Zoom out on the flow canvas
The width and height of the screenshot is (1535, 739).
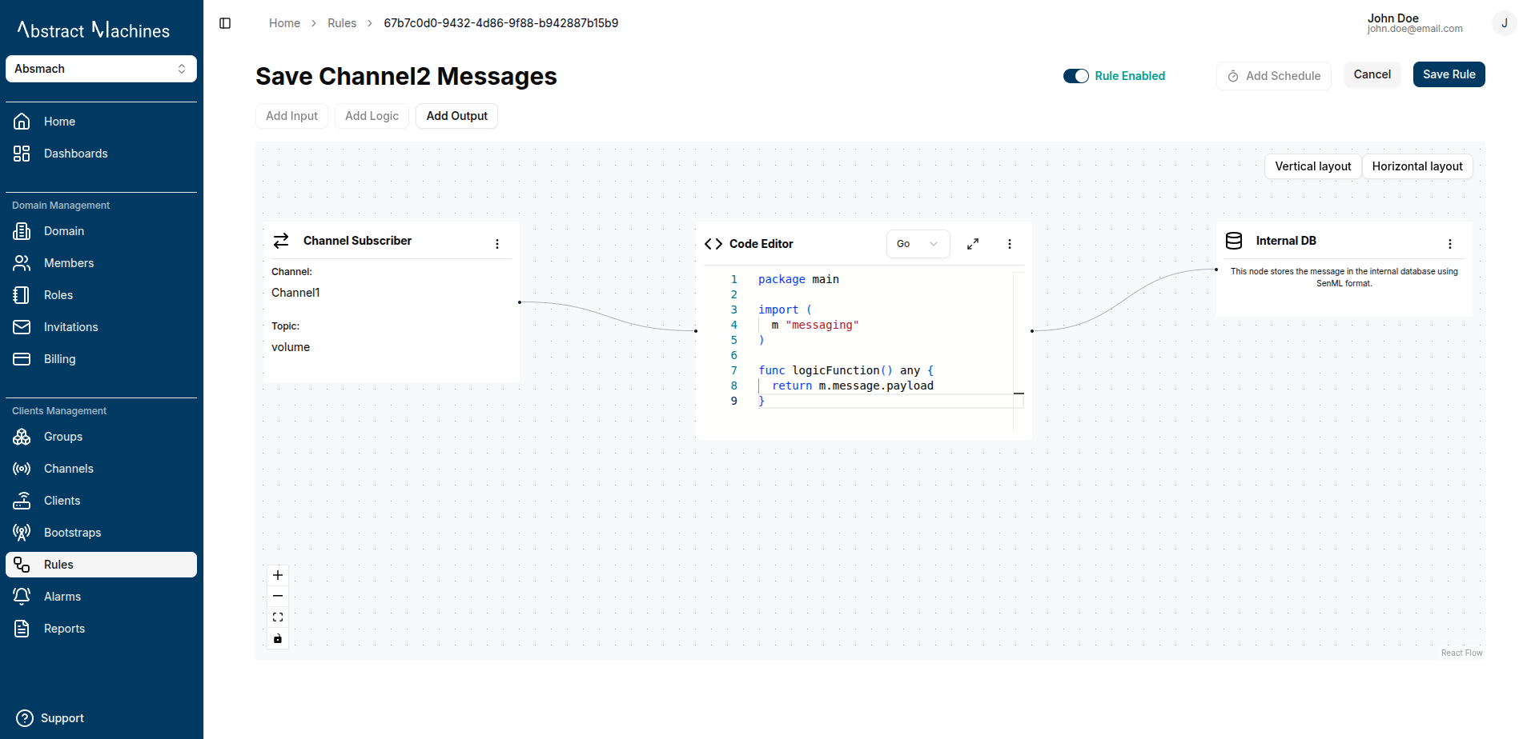coord(278,596)
